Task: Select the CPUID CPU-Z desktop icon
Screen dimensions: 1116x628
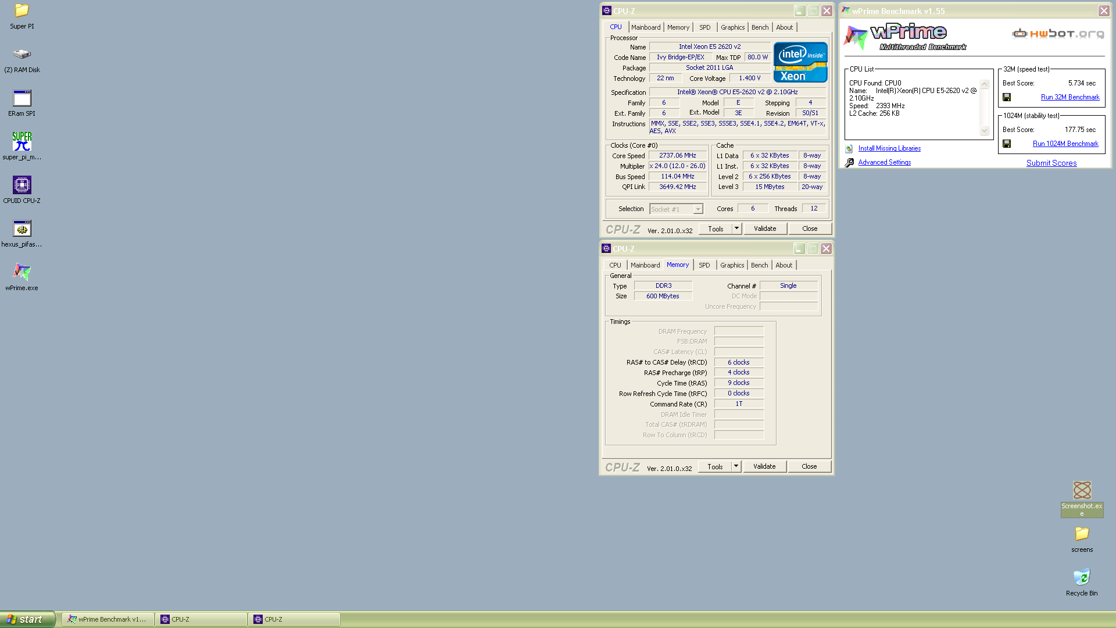Action: pos(22,185)
